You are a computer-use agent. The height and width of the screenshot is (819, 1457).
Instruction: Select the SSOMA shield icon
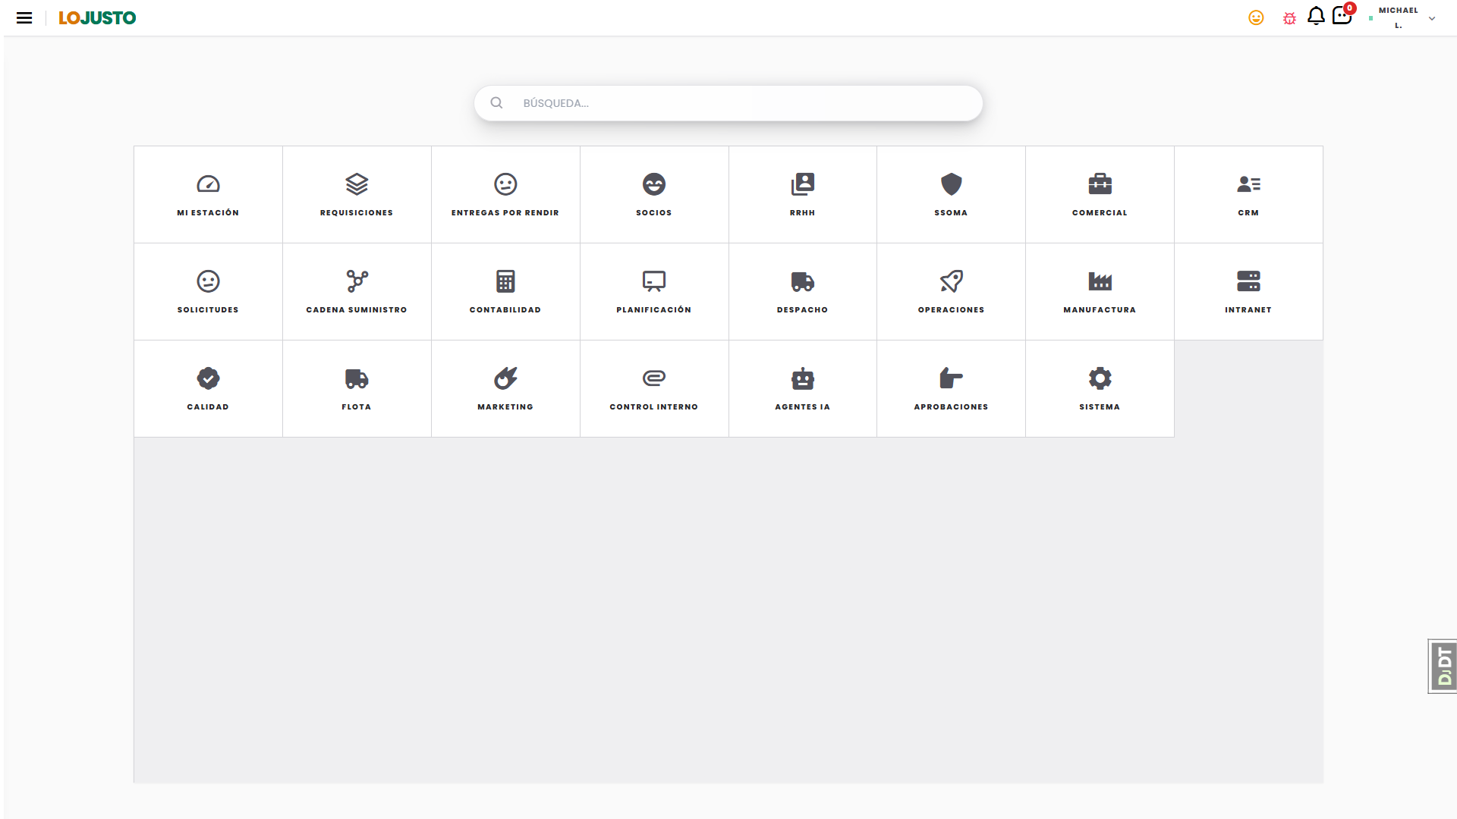point(951,184)
